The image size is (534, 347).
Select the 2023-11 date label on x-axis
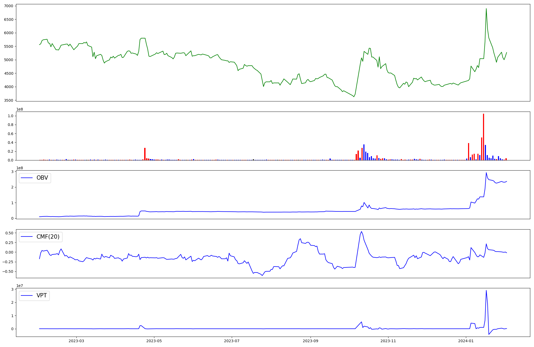point(388,341)
